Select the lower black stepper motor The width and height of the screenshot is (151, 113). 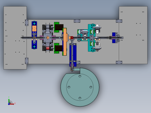tap(59, 48)
